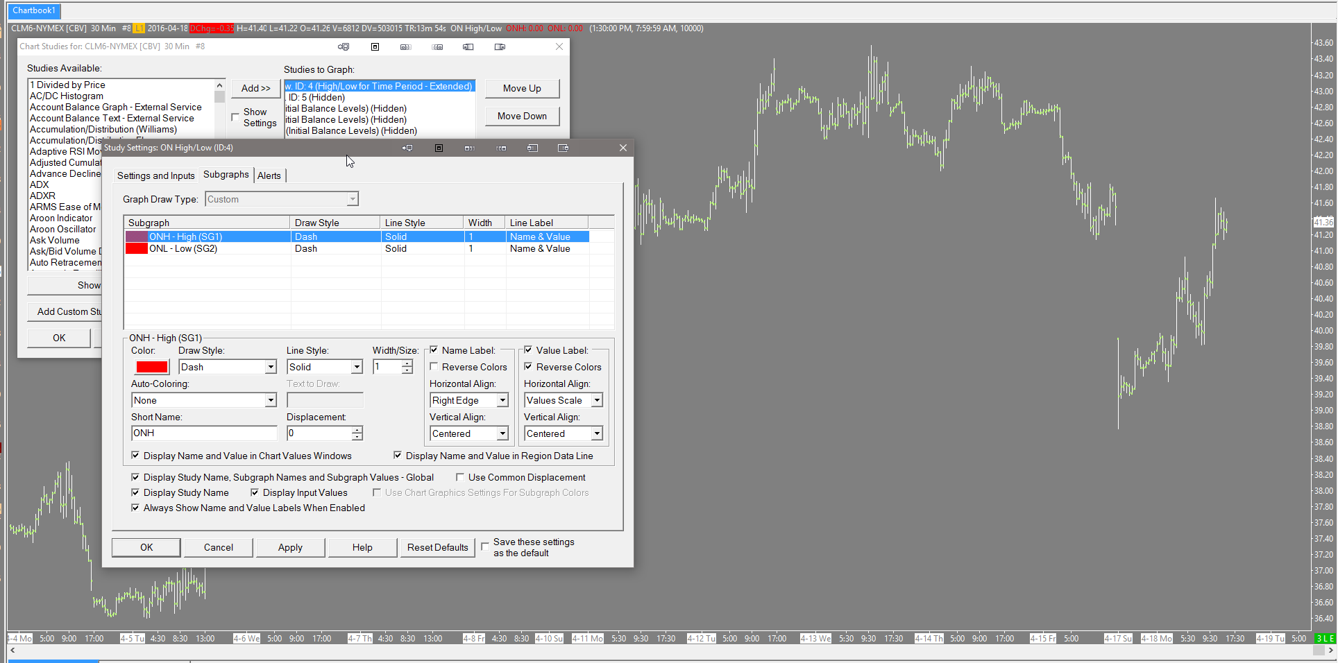Open Name Label Horizontal Align dropdown
Image resolution: width=1338 pixels, height=663 pixels.
pos(502,400)
